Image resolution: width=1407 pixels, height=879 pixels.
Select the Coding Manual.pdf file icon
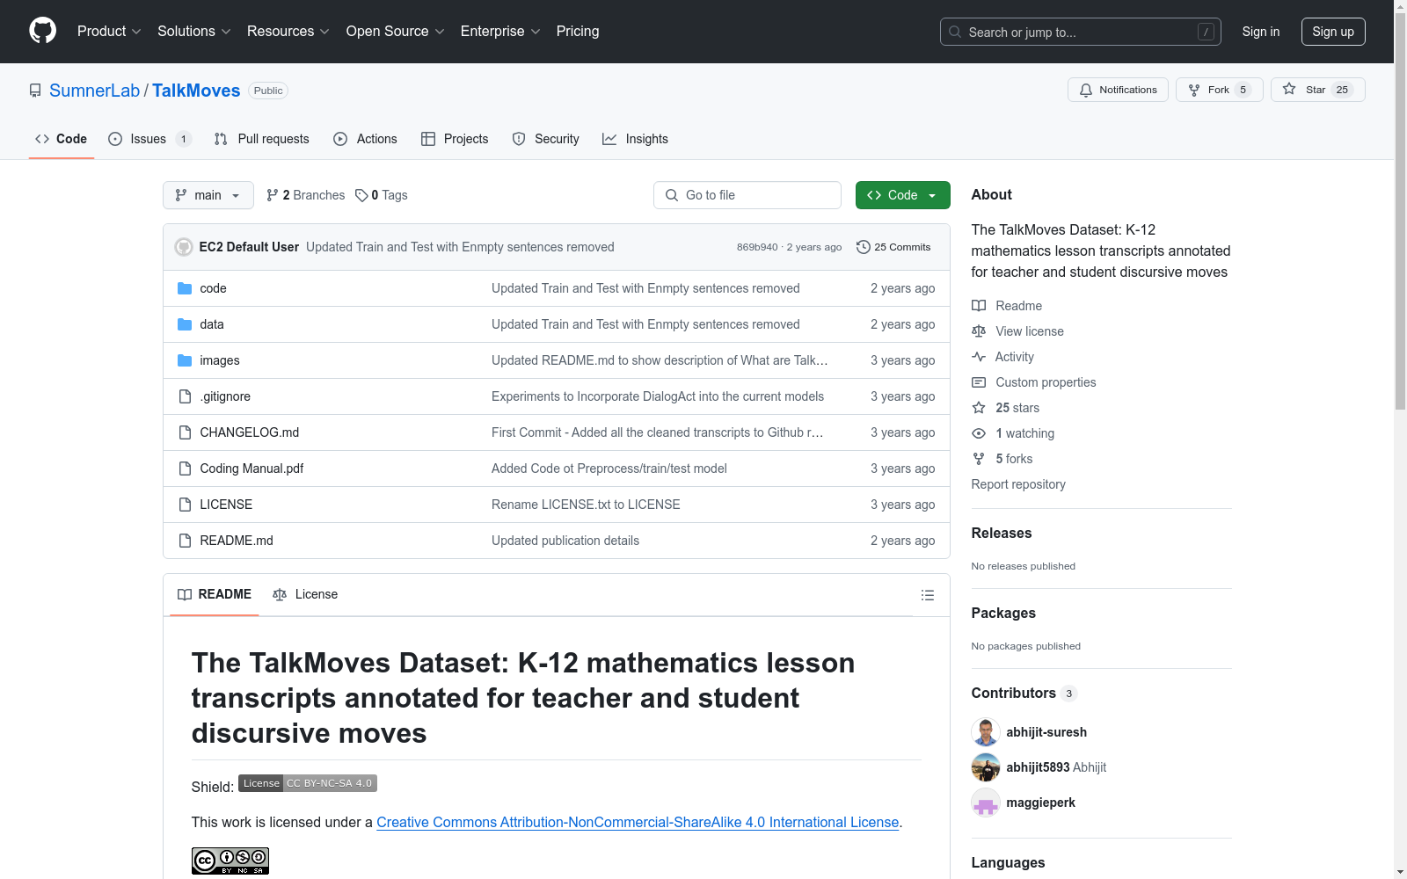185,469
